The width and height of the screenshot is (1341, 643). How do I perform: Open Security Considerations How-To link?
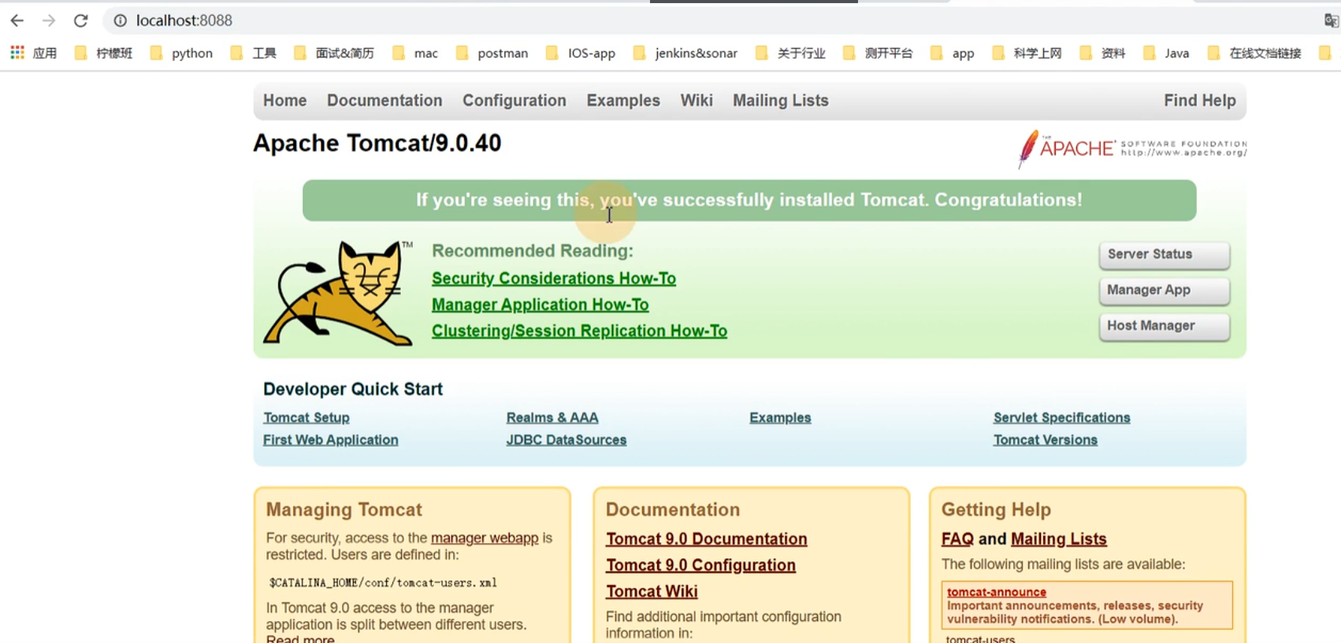pos(554,279)
